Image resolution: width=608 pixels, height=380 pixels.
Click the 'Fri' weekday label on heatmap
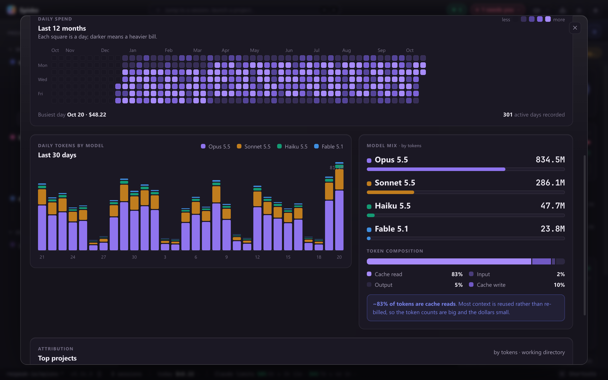(x=41, y=93)
